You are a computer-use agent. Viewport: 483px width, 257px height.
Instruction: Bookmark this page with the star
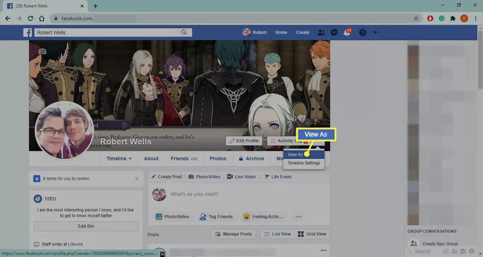[416, 19]
